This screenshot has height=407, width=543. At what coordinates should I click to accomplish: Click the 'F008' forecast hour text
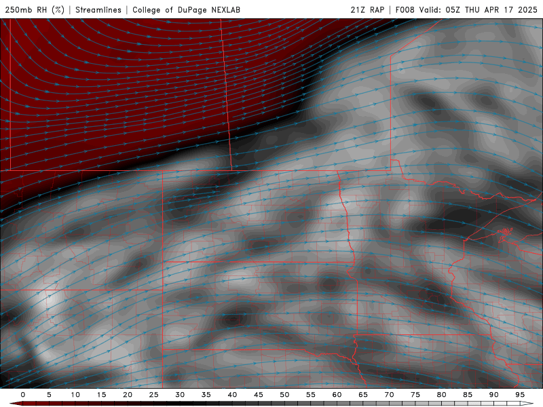point(405,9)
